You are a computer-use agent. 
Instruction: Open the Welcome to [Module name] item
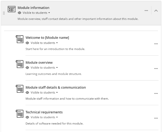(x=47, y=38)
